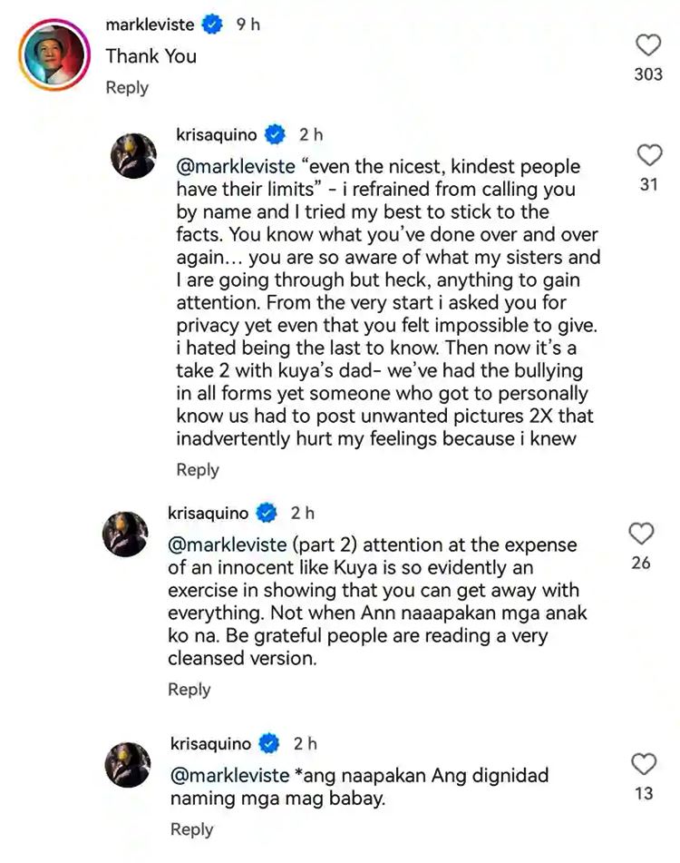Tap @markleviste mention in part 2 comment
This screenshot has width=680, height=863.
click(x=228, y=544)
